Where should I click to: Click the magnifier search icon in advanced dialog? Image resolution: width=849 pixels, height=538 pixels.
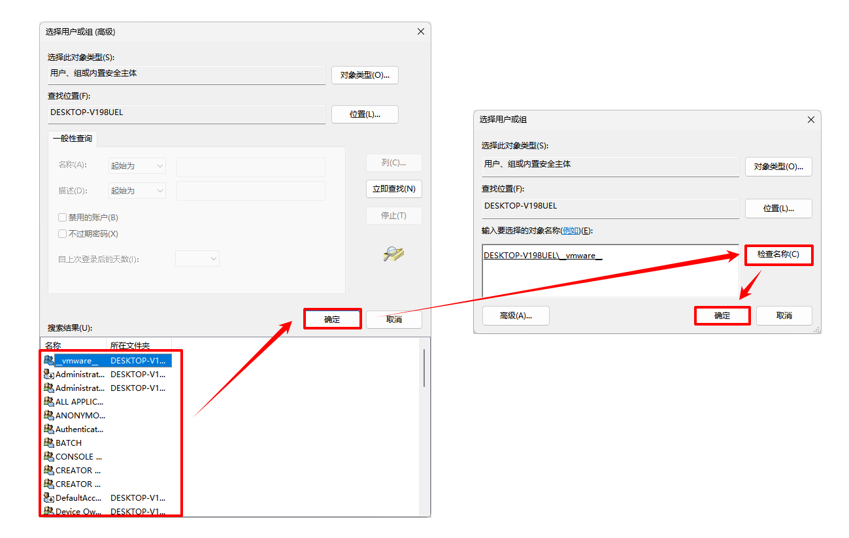point(393,254)
